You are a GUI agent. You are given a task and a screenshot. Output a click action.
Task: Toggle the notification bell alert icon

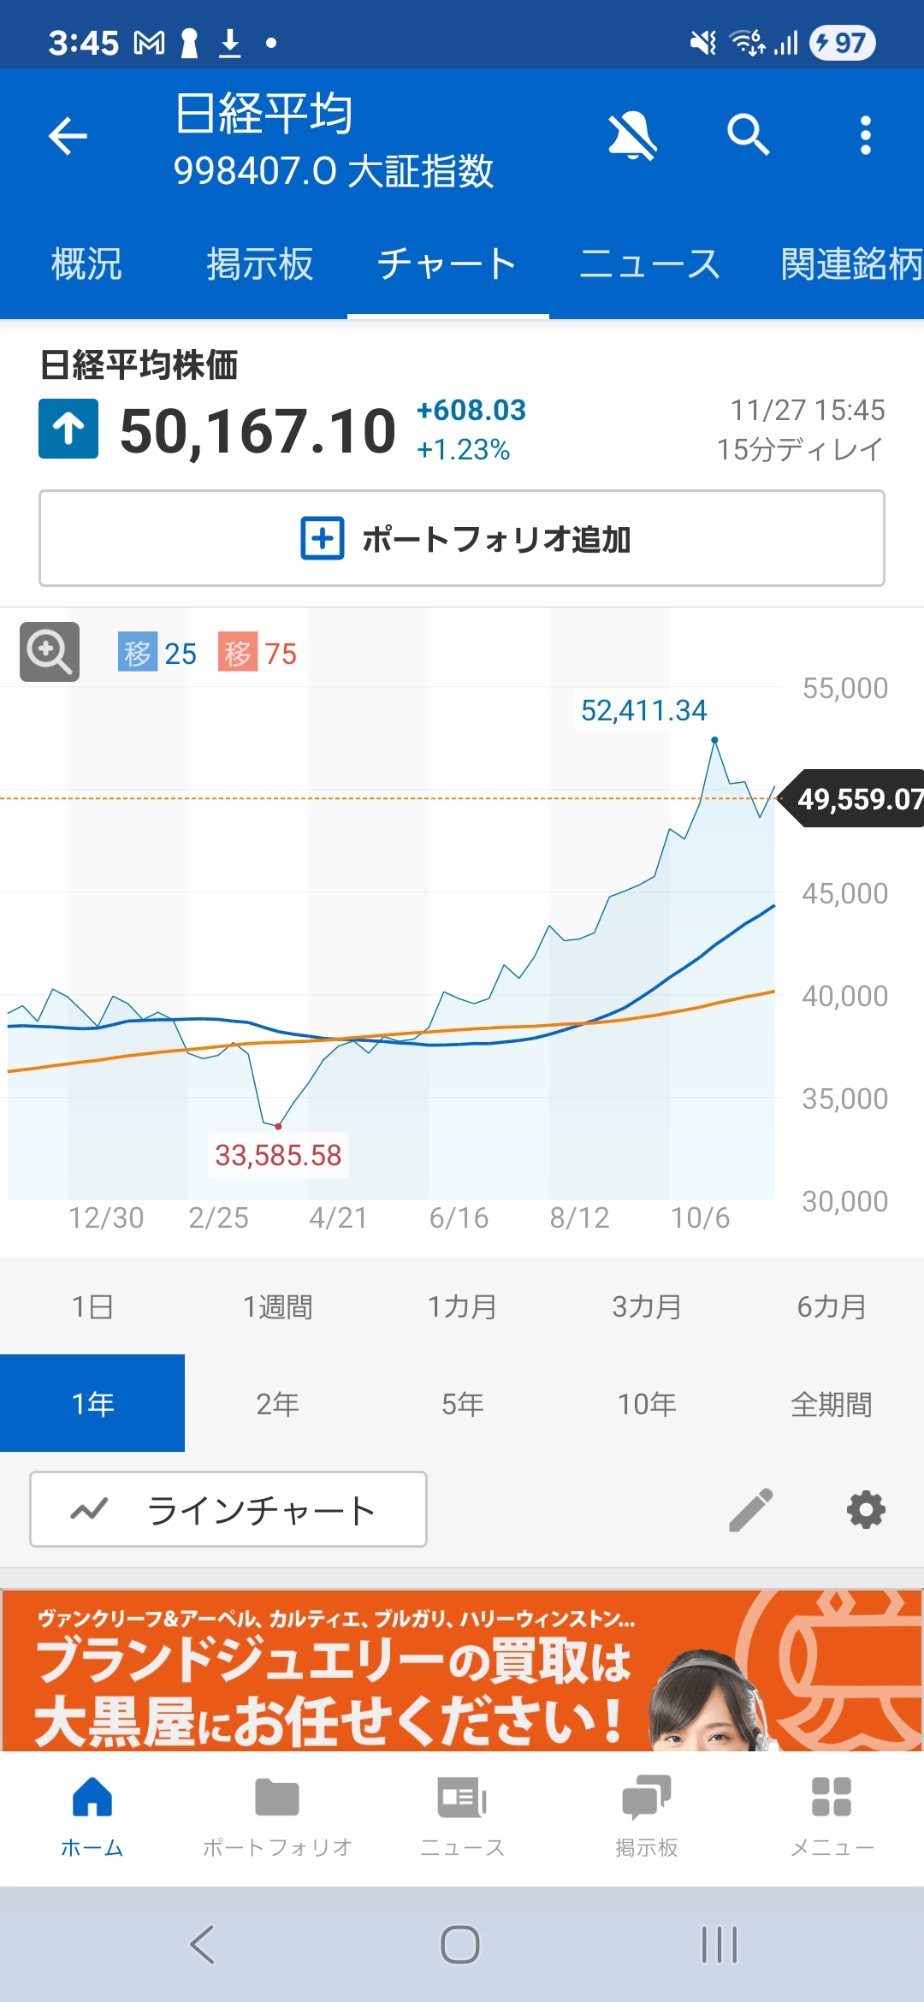pyautogui.click(x=632, y=136)
